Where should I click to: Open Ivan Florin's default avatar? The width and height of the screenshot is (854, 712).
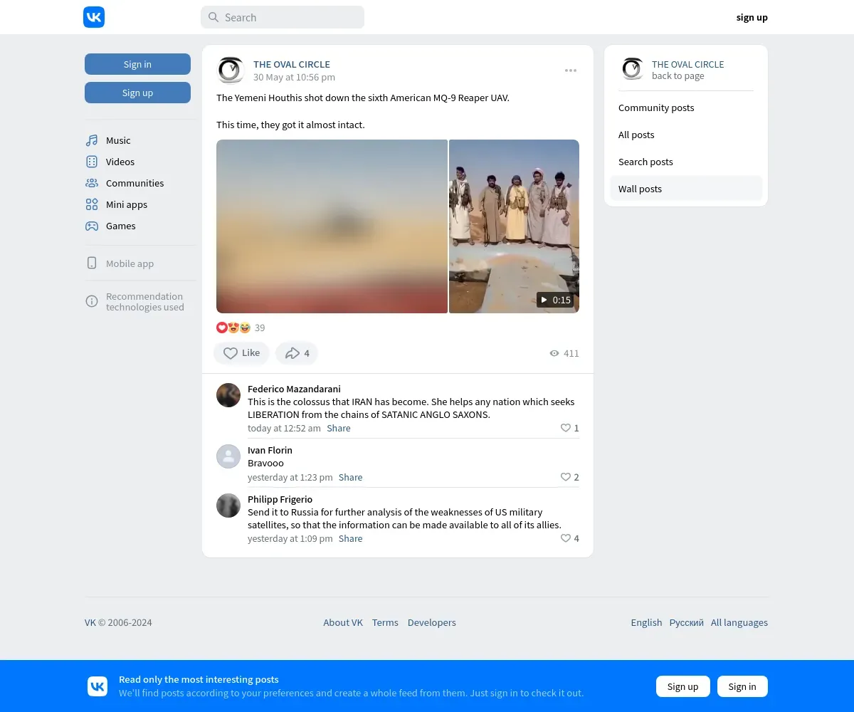[x=228, y=456]
